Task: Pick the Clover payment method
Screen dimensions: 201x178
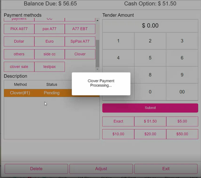Action: tap(80, 54)
